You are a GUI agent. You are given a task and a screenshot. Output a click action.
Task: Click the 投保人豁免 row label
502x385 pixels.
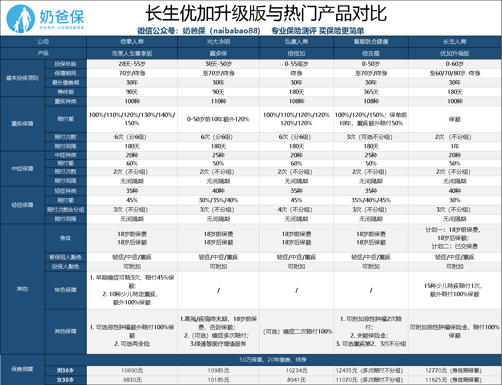(x=65, y=267)
